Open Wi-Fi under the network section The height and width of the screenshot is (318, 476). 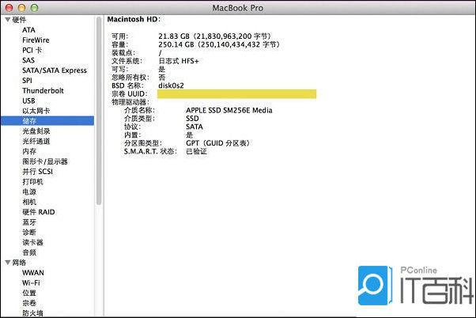click(32, 282)
